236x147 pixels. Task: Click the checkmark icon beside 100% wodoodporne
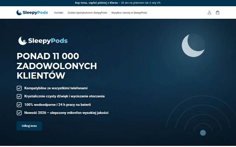(19, 105)
